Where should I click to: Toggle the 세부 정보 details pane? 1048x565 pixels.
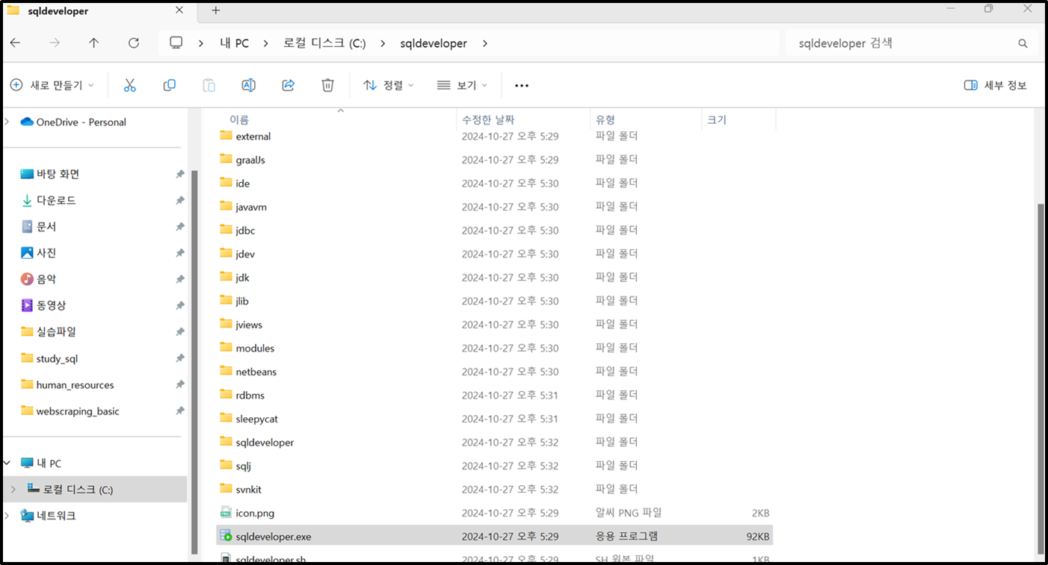tap(995, 85)
